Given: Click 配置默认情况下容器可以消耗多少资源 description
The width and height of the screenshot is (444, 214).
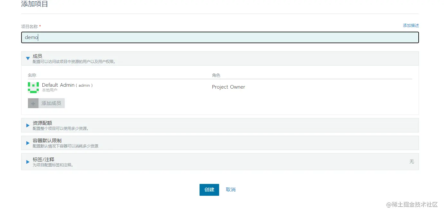Looking at the screenshot, I should (65, 146).
